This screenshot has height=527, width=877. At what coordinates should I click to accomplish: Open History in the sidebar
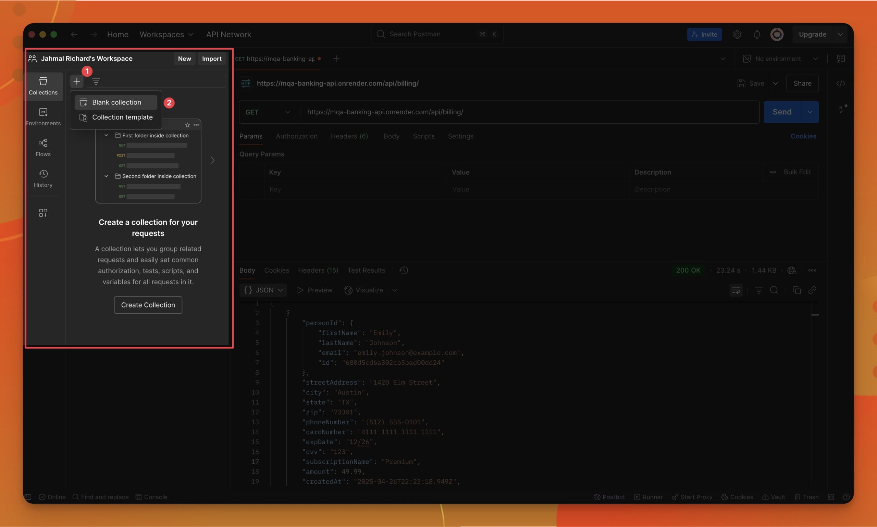[43, 179]
